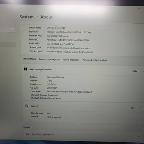Click the About breadcrumb heading
The image size is (144, 144).
click(x=46, y=17)
